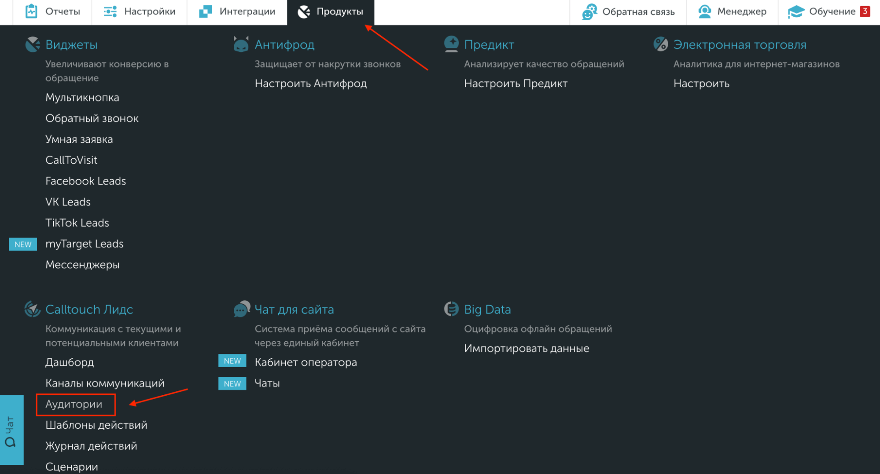Click the Обучение graduation cap icon
Image resolution: width=880 pixels, height=474 pixels.
click(x=796, y=12)
